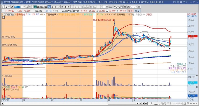Click the magnifier zoom icon at bottom

point(188,103)
